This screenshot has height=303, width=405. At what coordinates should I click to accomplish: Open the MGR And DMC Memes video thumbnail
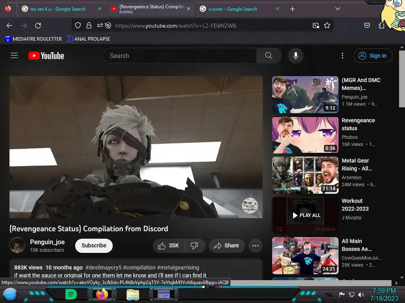coord(305,95)
